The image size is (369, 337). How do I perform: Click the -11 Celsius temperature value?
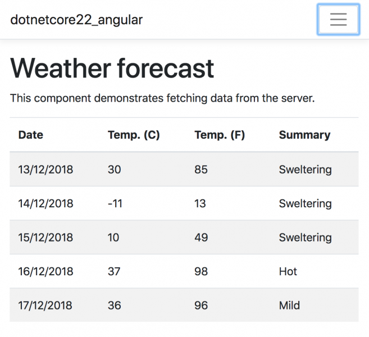[115, 203]
